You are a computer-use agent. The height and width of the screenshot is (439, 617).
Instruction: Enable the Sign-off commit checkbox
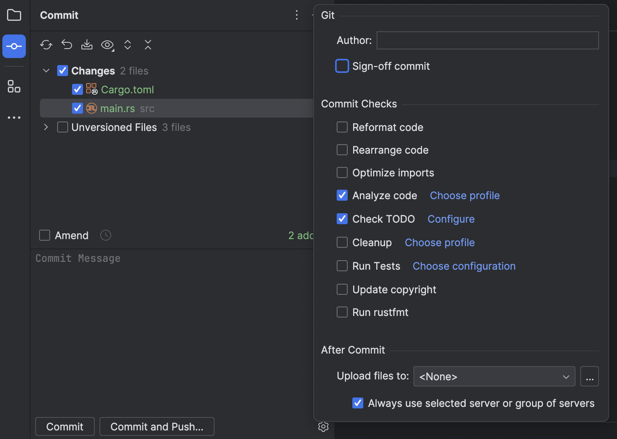coord(342,66)
